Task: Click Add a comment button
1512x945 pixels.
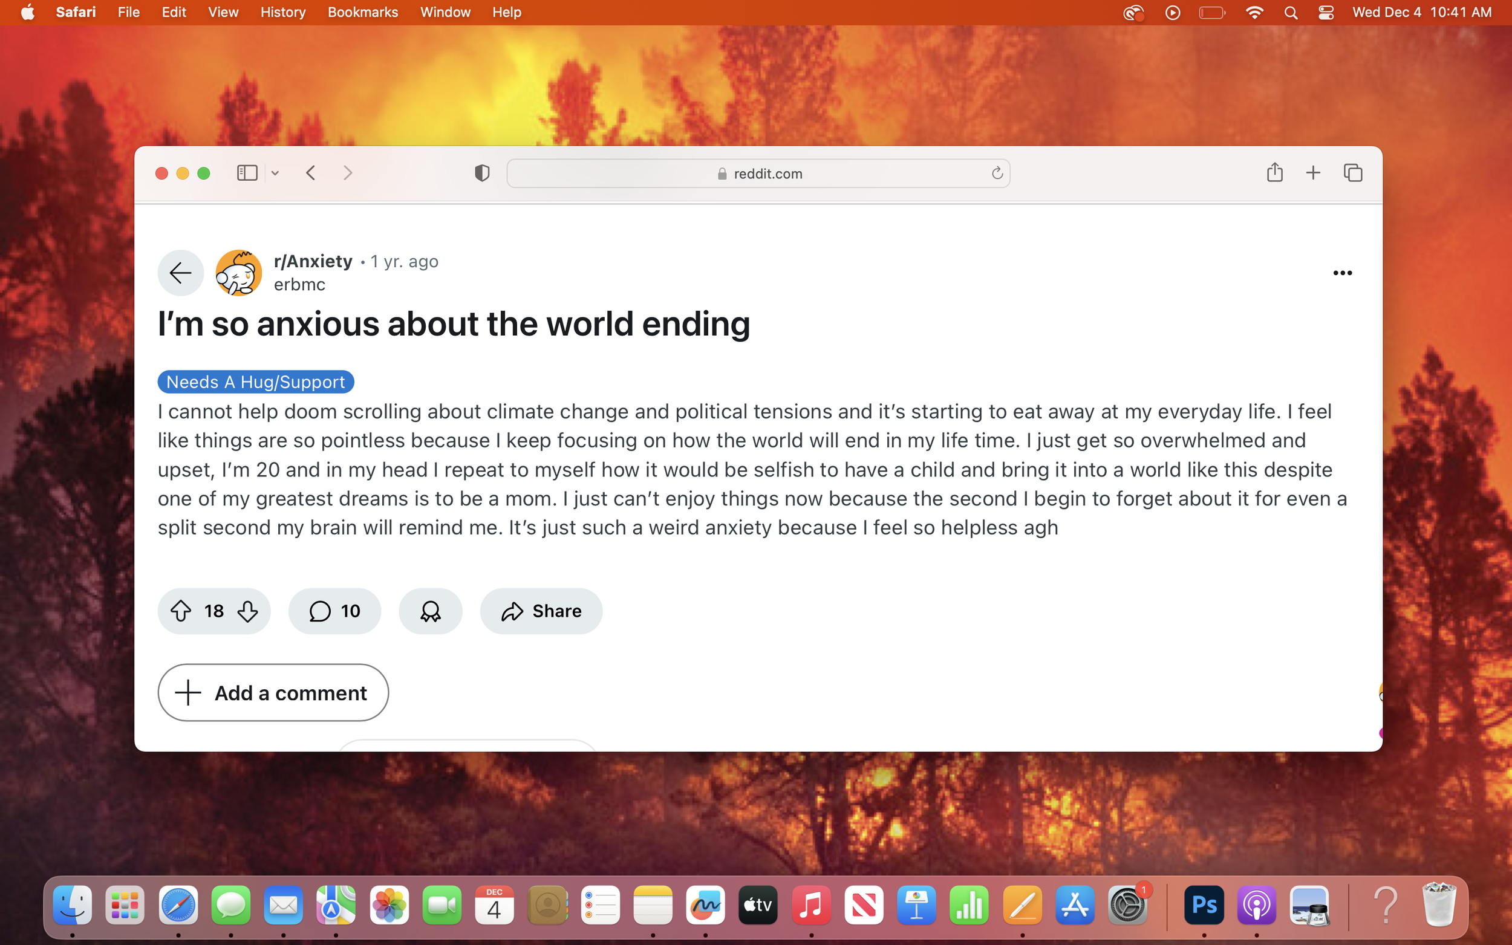Action: pos(273,692)
